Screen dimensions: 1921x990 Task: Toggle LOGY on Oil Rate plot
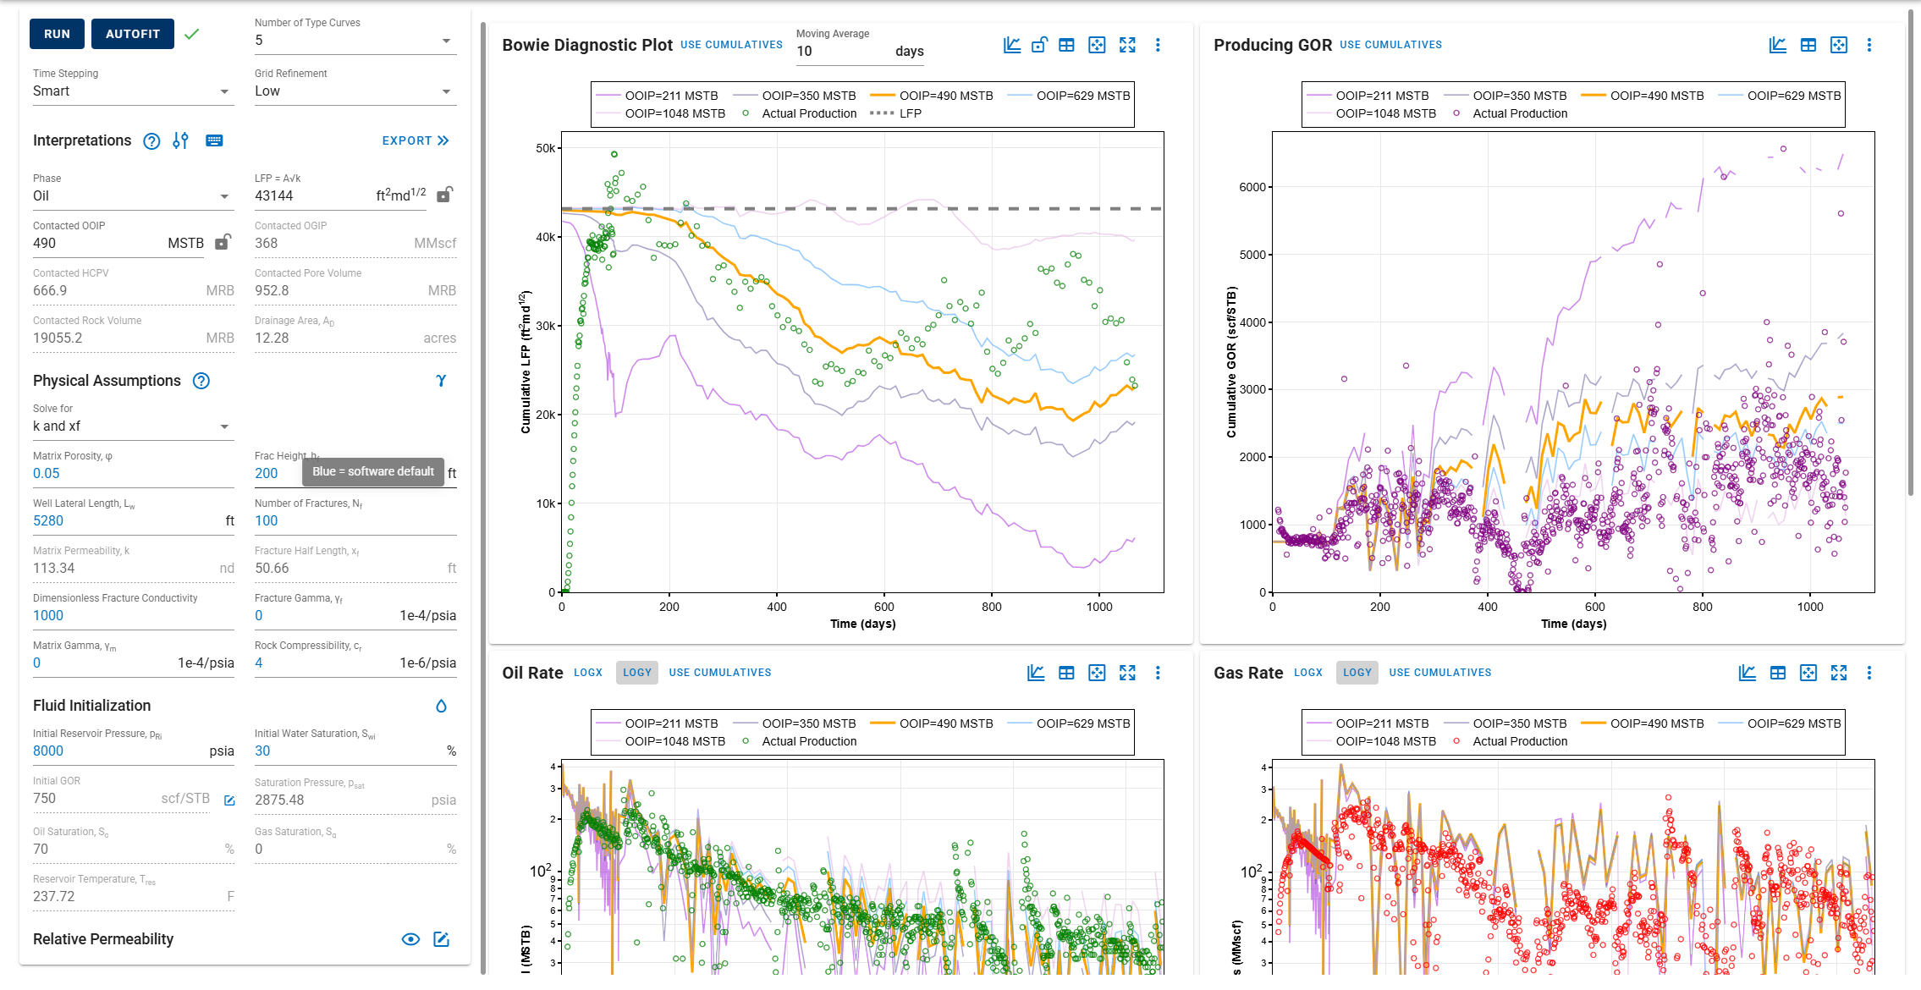pos(637,673)
